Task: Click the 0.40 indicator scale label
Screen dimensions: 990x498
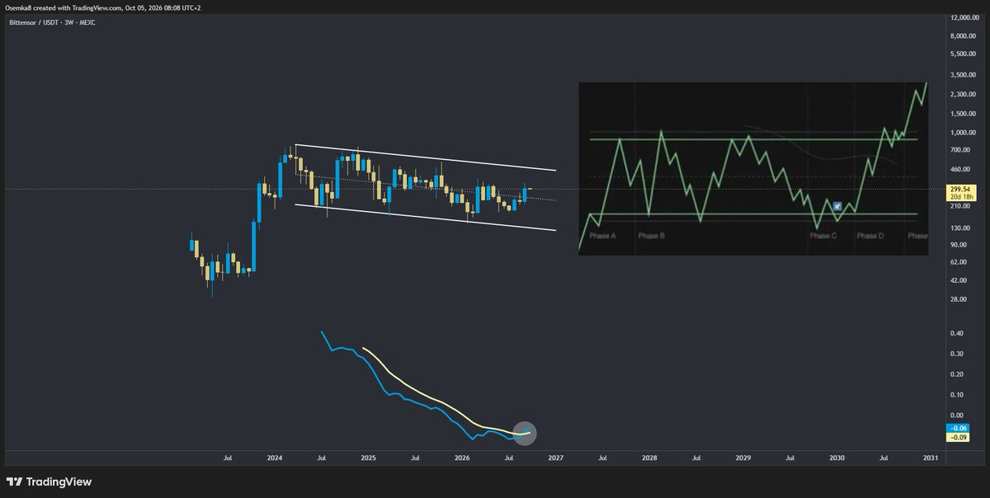Action: click(958, 334)
